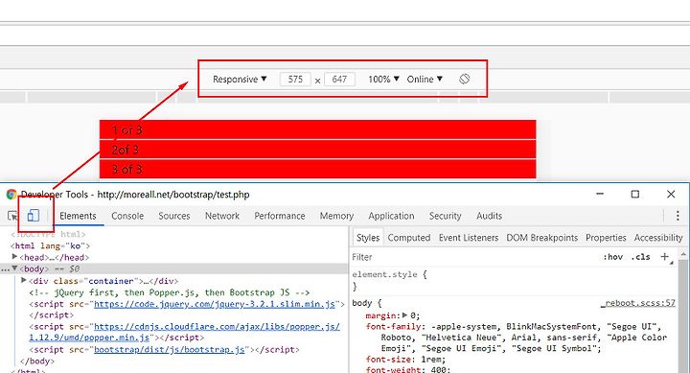Collapse the body element node
Image resolution: width=690 pixels, height=373 pixels.
click(14, 268)
